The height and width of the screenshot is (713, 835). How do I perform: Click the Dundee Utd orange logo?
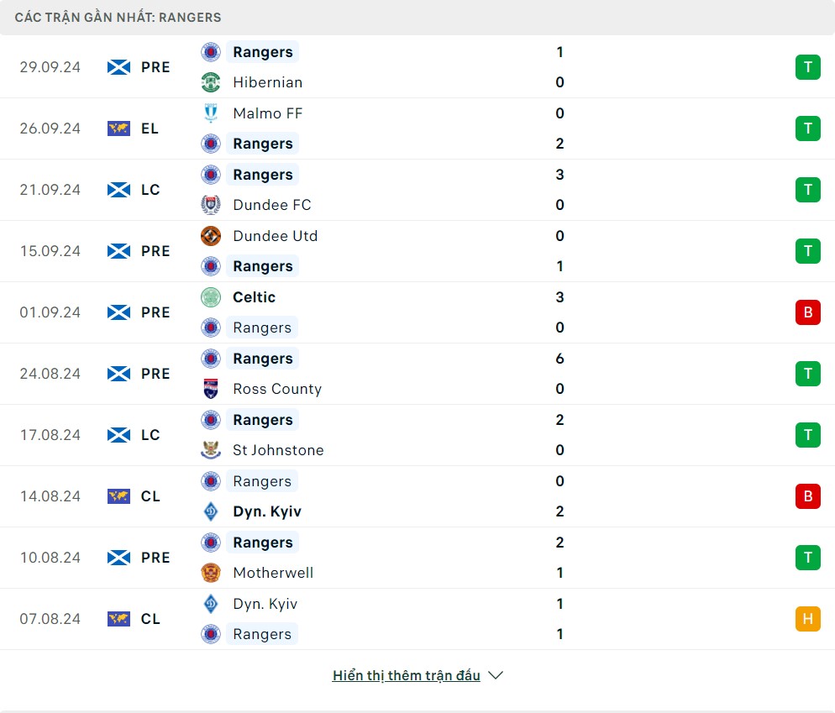point(211,236)
